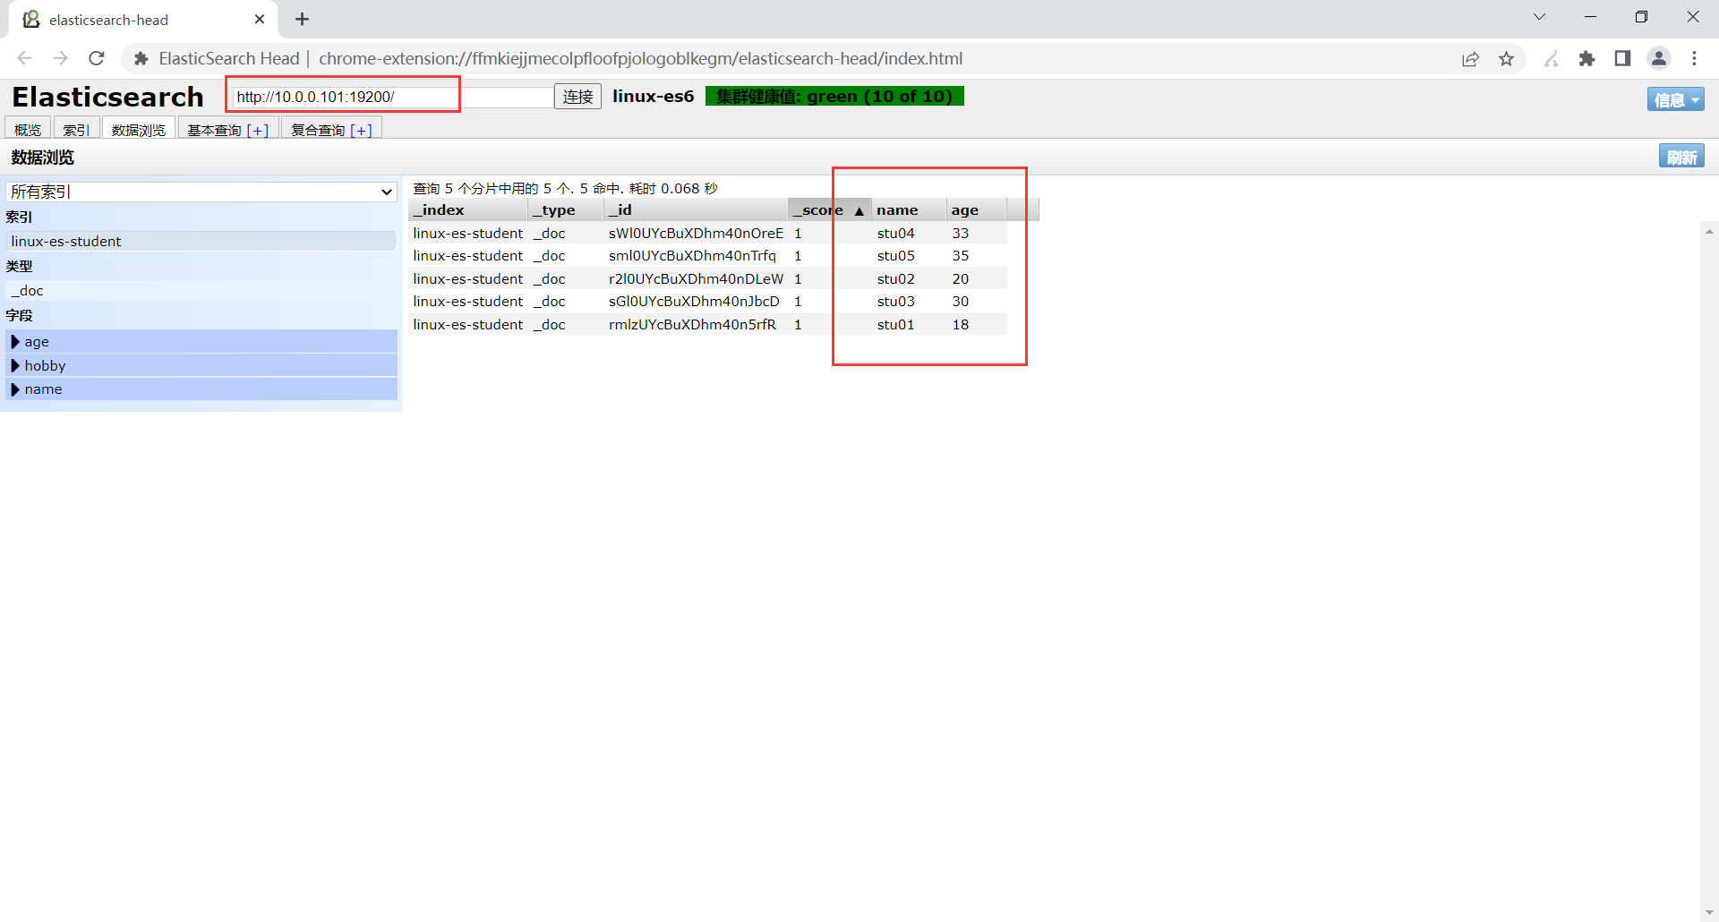
Task: Open the 复合查询 tab
Action: [x=318, y=130]
